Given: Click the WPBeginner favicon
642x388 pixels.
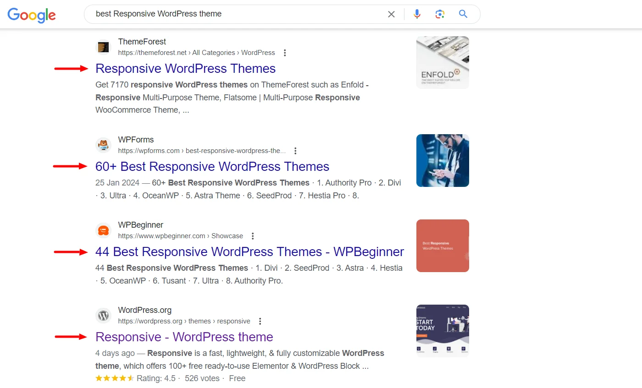Looking at the screenshot, I should click(103, 230).
